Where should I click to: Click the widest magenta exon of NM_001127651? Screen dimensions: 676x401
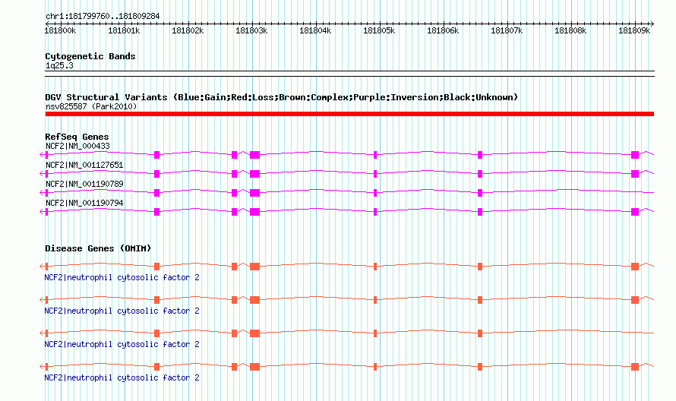(x=254, y=174)
